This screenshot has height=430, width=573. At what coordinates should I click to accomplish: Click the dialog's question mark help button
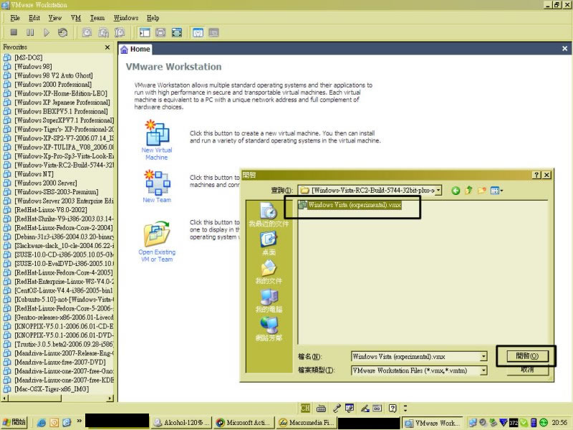[x=536, y=175]
